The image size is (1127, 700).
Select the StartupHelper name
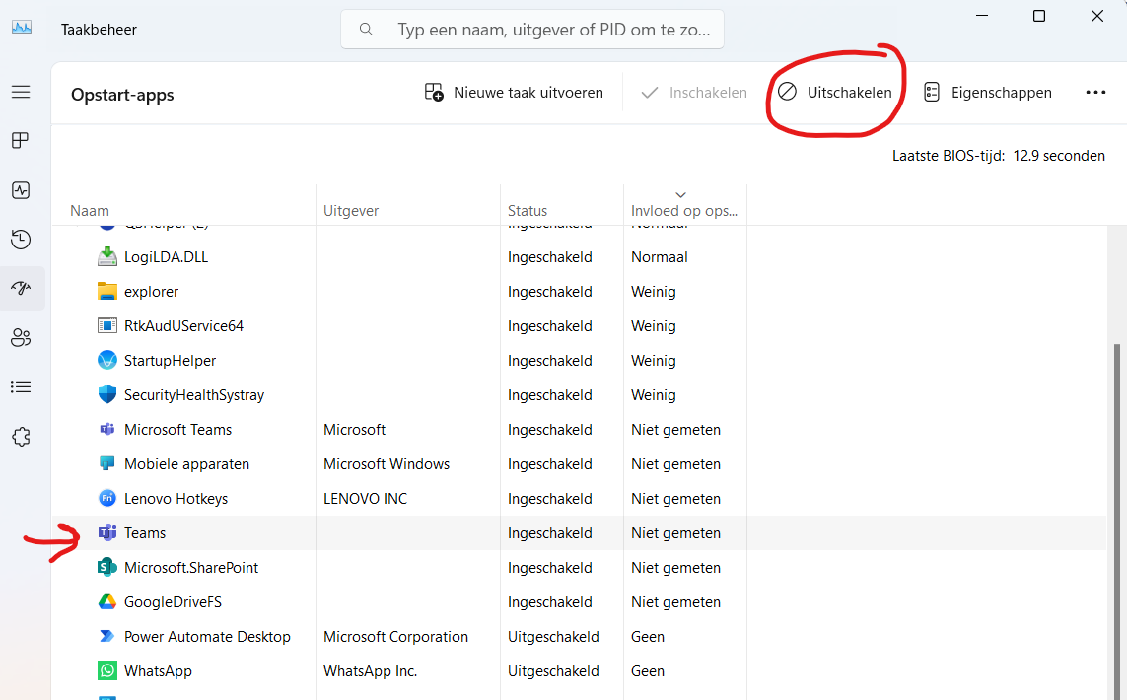coord(171,361)
